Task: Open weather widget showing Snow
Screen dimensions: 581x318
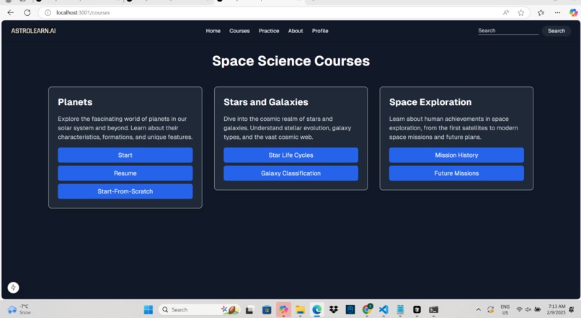Action: point(19,309)
